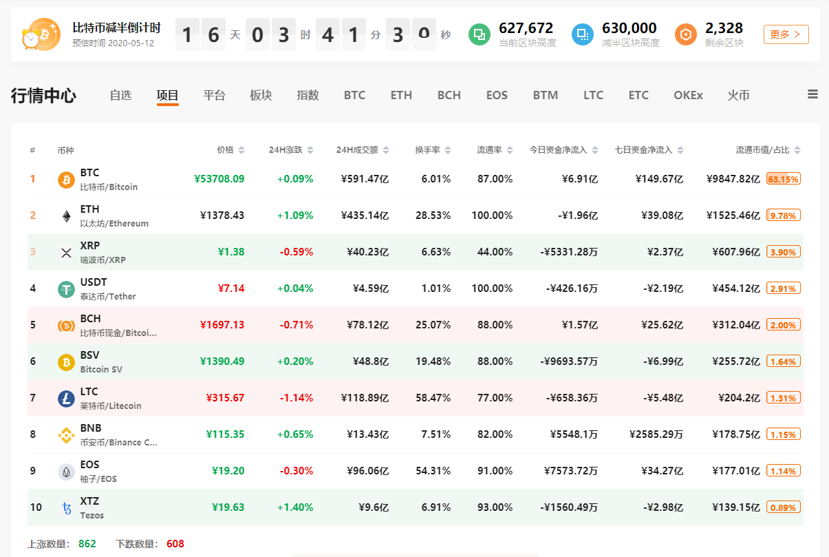Click the BSV coin logo
The height and width of the screenshot is (557, 829).
click(66, 362)
